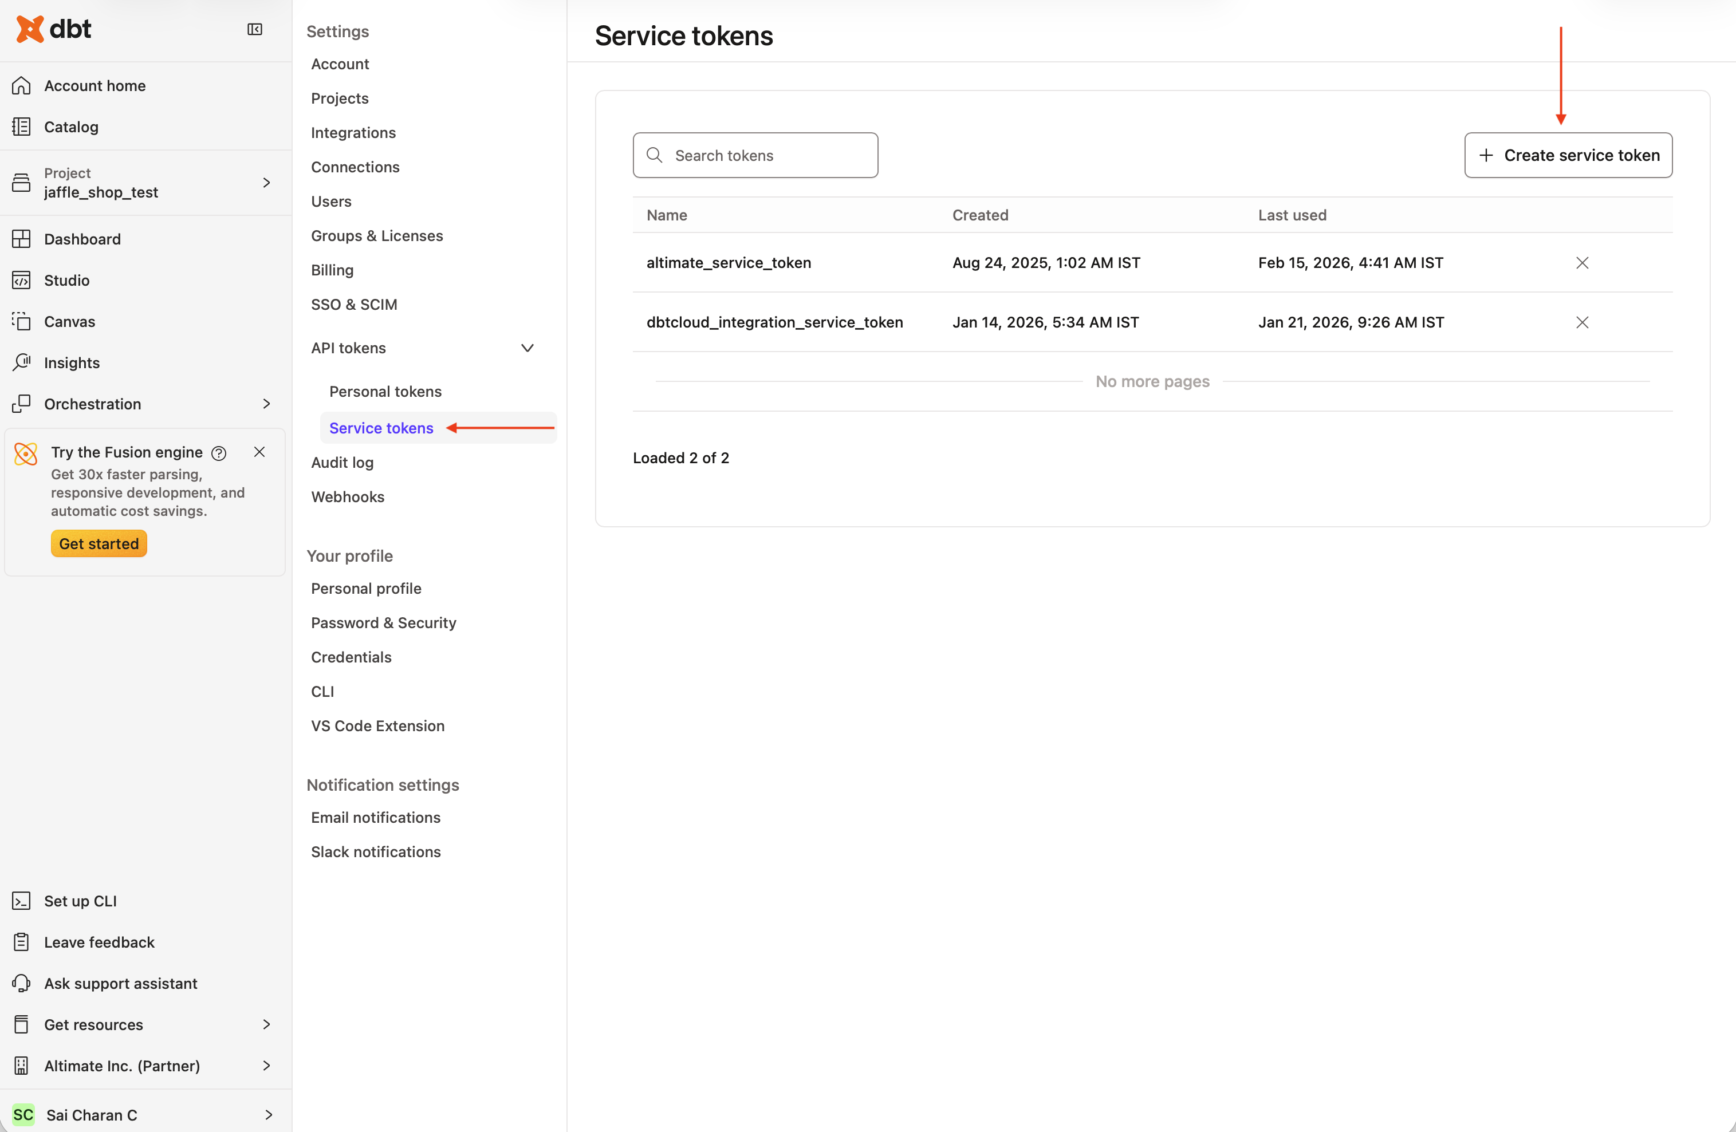Delete the altimate_service_token
The image size is (1736, 1132).
coord(1582,263)
